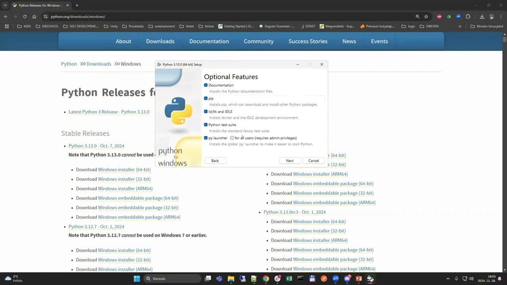Bookmark this page with the star icon
Viewport: 507px width, 285px height.
point(426,17)
